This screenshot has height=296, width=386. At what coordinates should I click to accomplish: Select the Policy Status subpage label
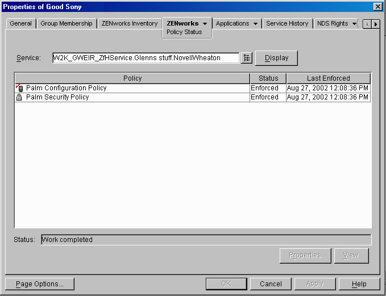click(x=184, y=32)
